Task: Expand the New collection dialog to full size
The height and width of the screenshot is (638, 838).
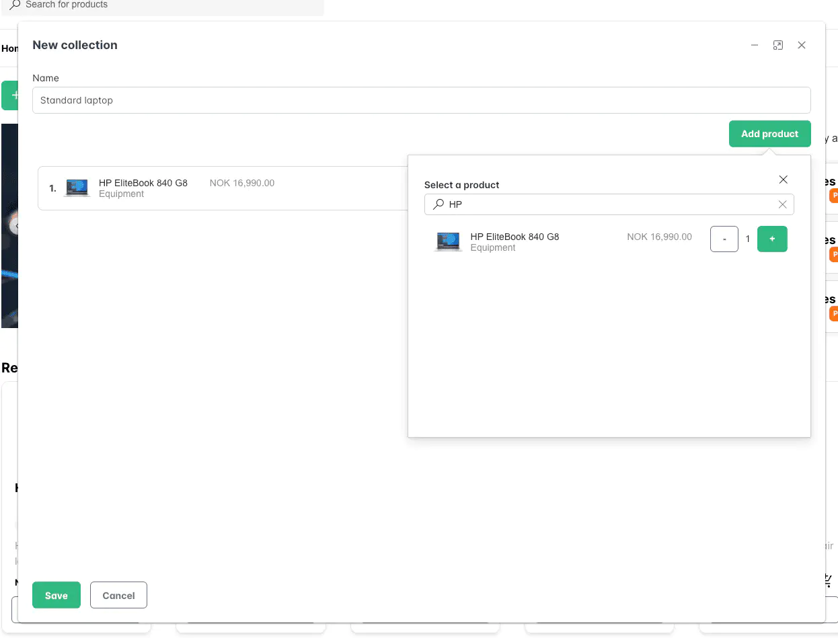Action: coord(778,45)
